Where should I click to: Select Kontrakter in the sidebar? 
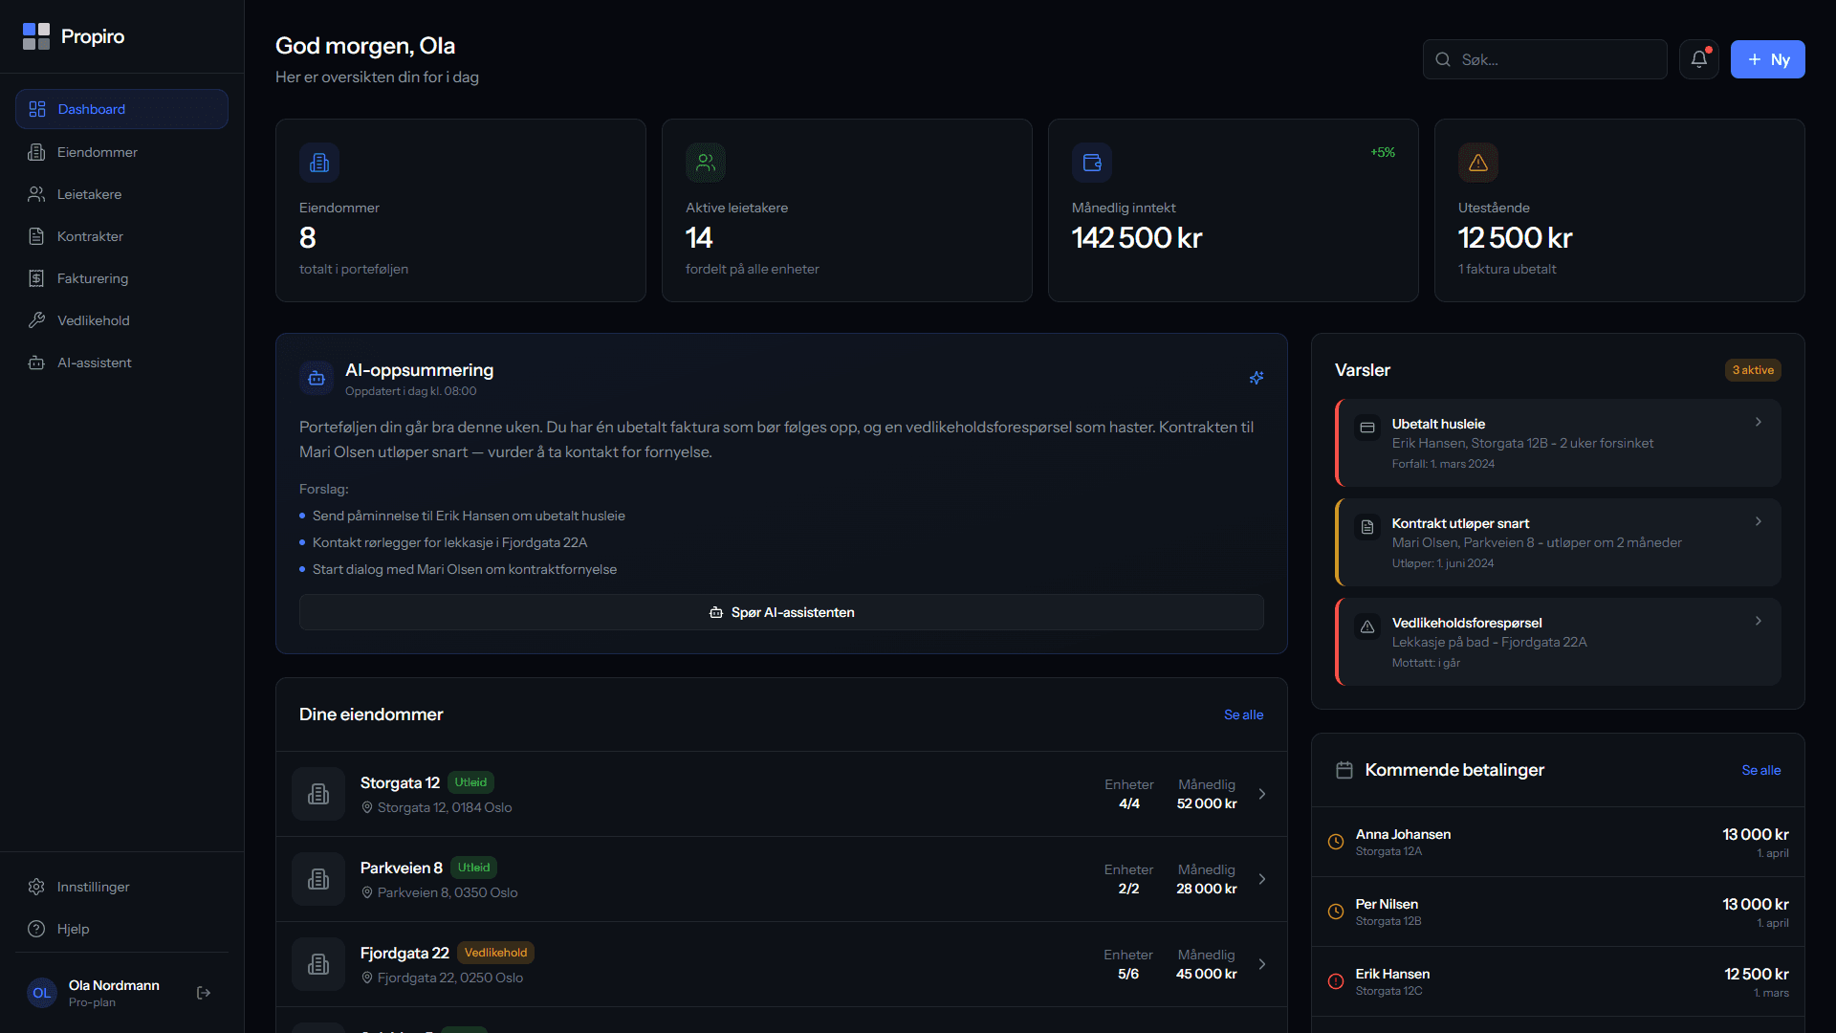click(x=121, y=236)
